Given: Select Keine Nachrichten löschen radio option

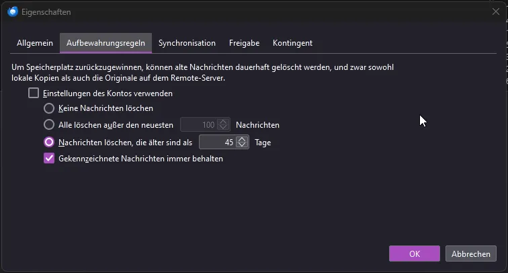Looking at the screenshot, I should tap(49, 108).
